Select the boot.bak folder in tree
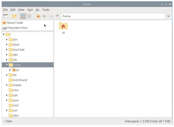174x127 pixels. tap(19, 50)
